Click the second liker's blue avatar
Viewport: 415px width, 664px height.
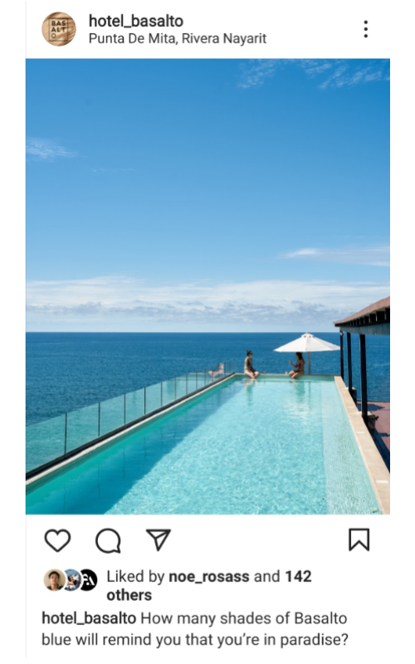(x=72, y=579)
